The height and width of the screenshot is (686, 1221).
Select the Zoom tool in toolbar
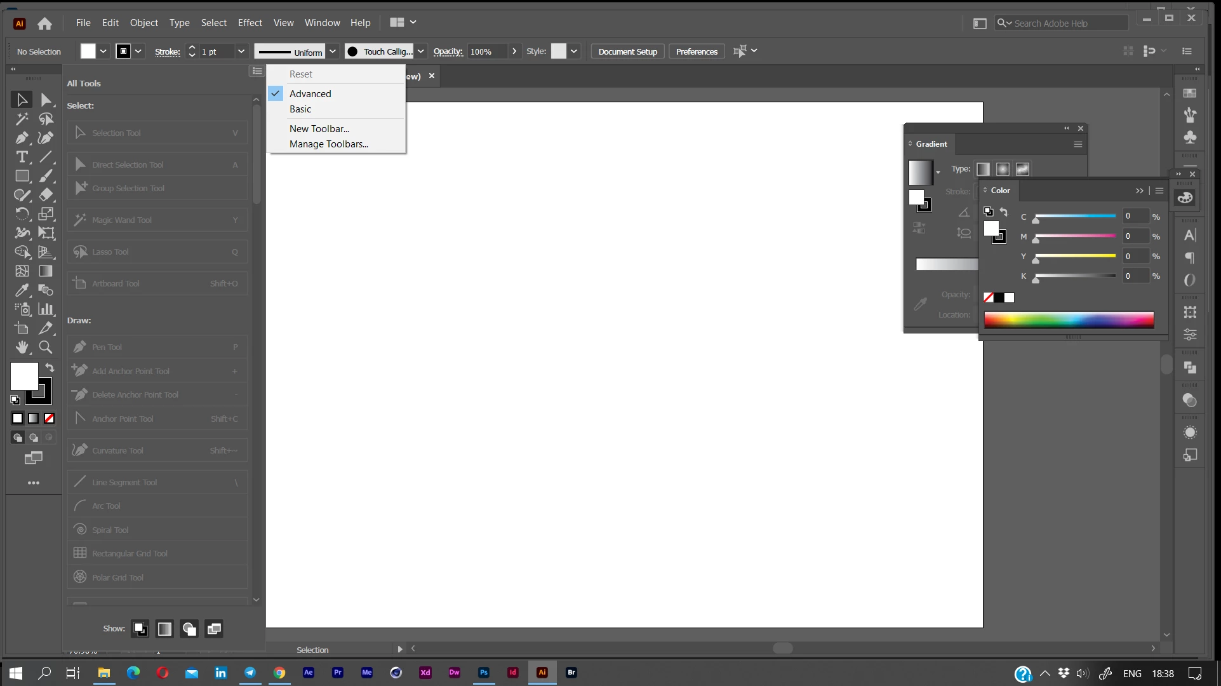[46, 347]
